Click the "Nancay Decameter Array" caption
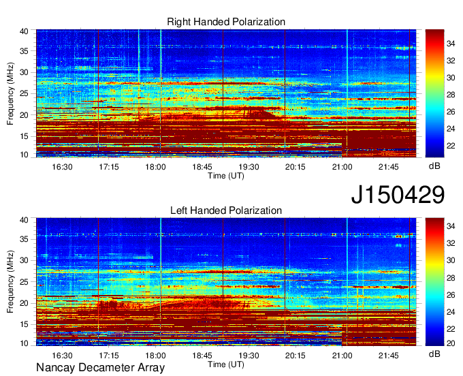Screen dimensions: 463x376 tap(100, 368)
